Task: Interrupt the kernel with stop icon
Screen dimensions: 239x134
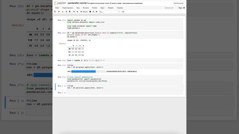Action: (90, 12)
